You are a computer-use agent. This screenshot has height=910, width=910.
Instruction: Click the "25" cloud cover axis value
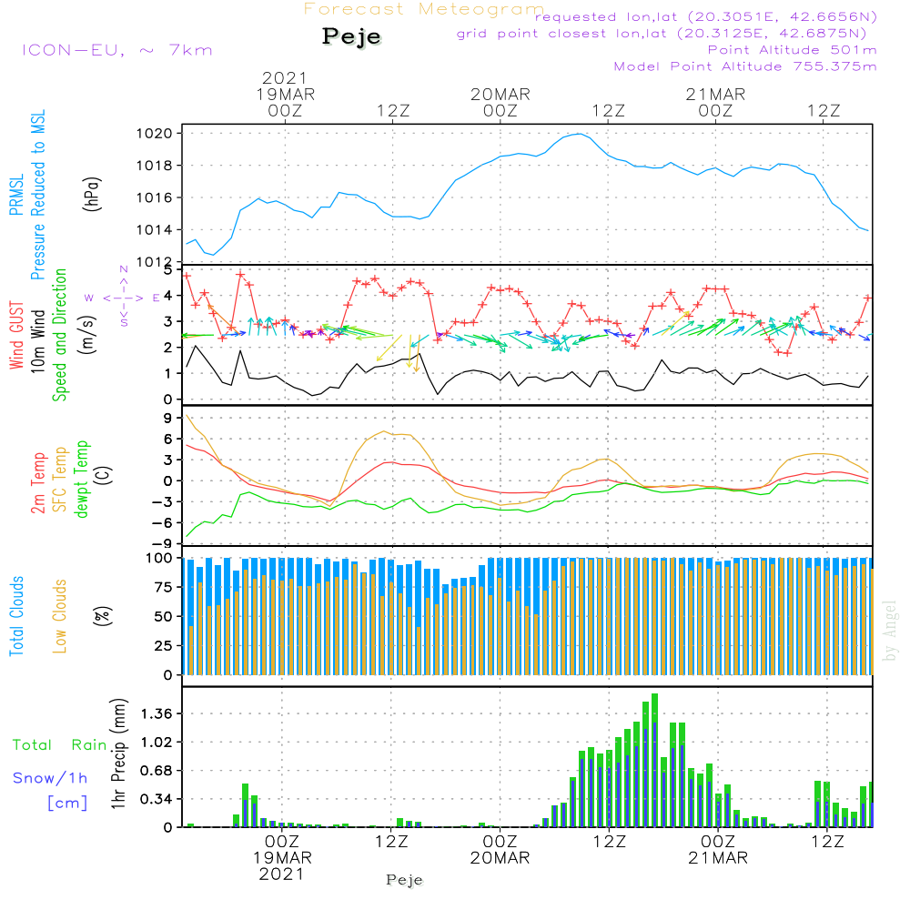point(164,646)
